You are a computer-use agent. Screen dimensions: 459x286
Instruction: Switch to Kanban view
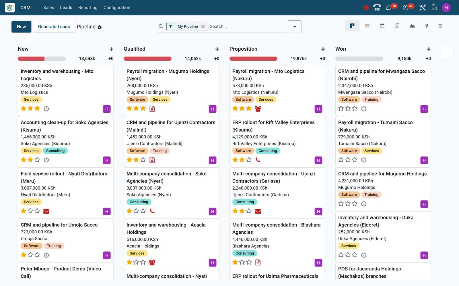pyautogui.click(x=352, y=26)
